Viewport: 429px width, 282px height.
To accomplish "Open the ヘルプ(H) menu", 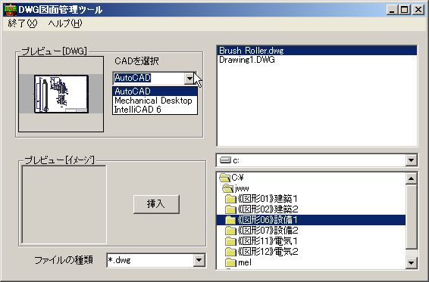I will [x=65, y=23].
